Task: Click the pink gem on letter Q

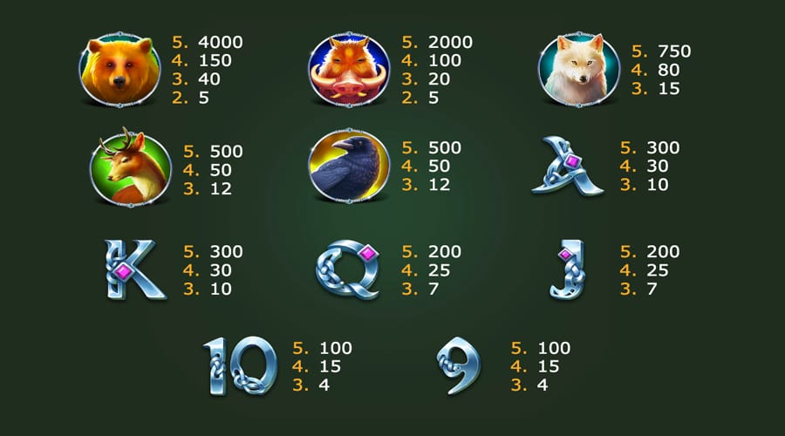Action: tap(368, 253)
